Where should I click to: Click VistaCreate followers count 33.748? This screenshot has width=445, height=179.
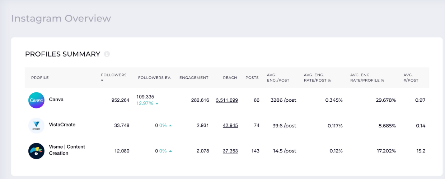122,126
